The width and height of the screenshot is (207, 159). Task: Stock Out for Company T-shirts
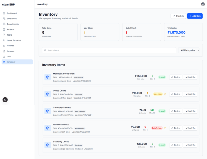click(x=190, y=111)
